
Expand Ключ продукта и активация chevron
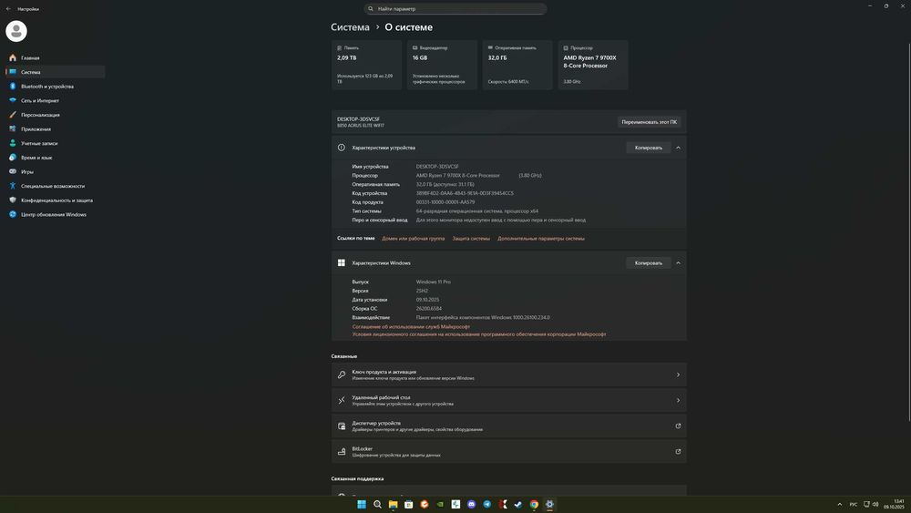pyautogui.click(x=678, y=374)
